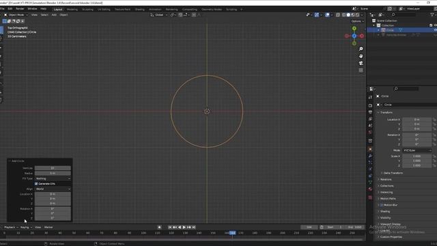
Task: Click the pan view hand icon
Action: coord(361,56)
